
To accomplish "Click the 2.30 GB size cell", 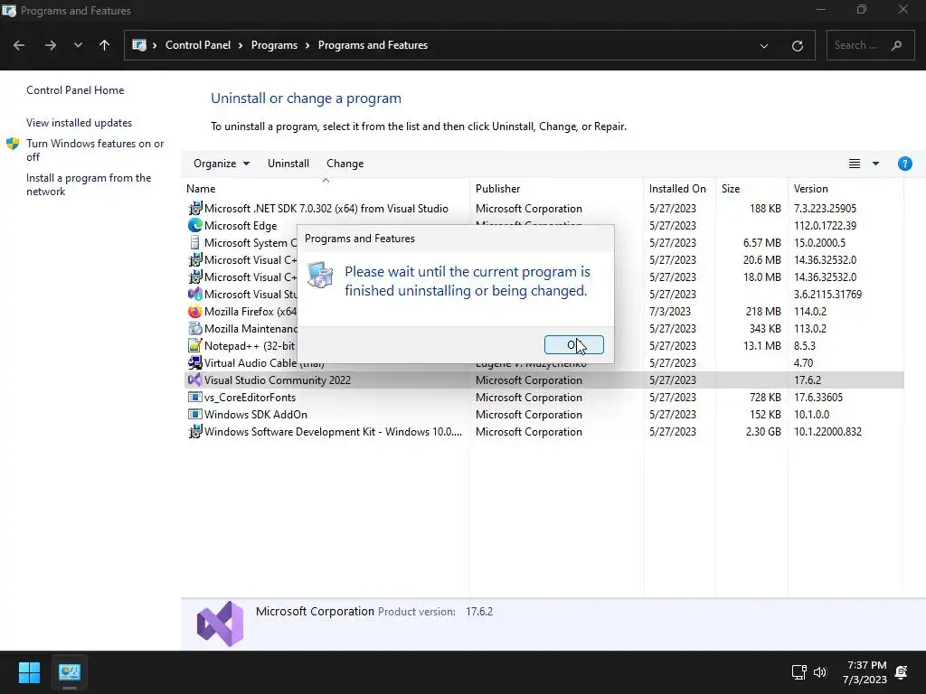I will coord(763,431).
